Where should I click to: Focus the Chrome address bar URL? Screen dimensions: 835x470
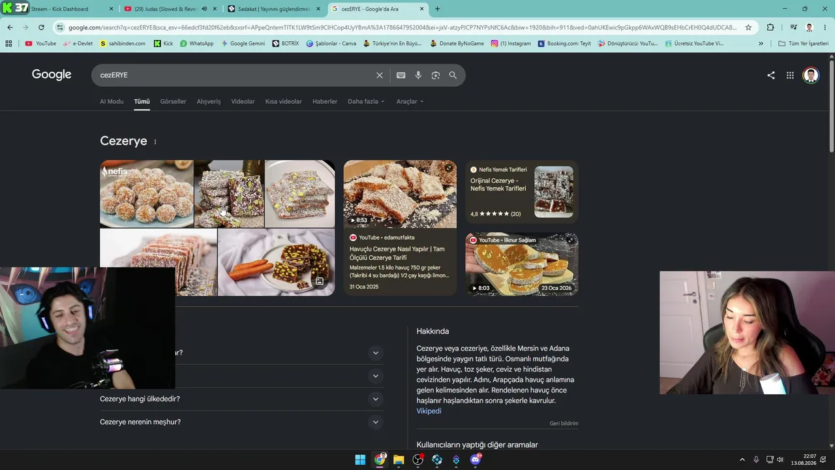[402, 27]
